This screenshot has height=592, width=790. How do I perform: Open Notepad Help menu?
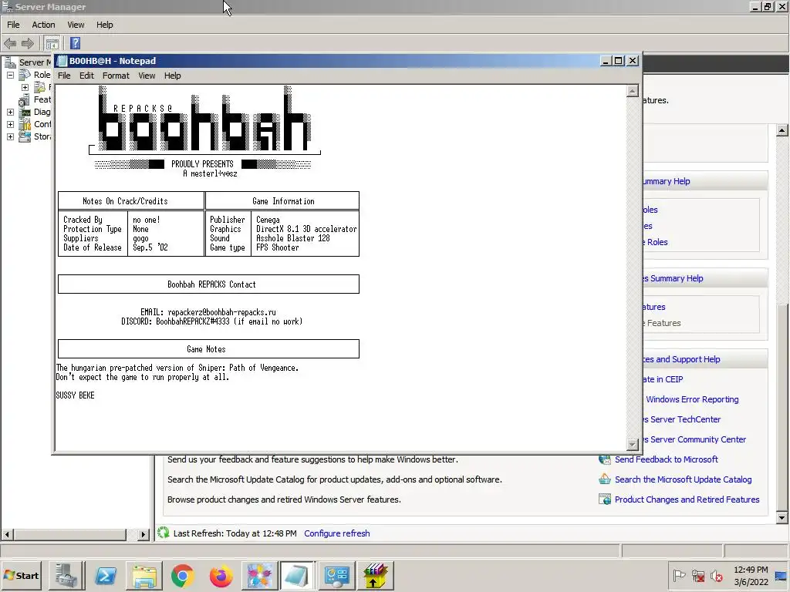coord(172,76)
